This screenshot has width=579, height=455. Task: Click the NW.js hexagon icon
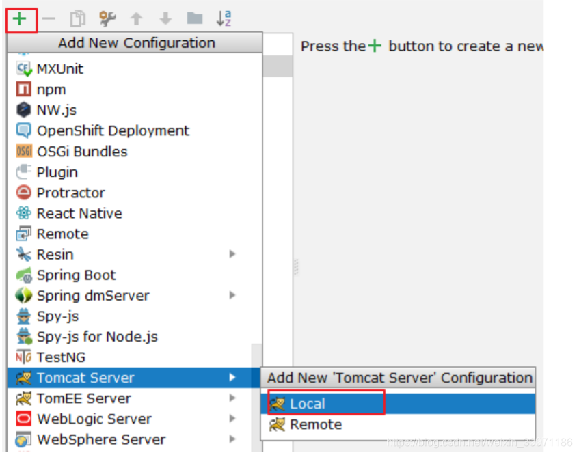pos(23,110)
